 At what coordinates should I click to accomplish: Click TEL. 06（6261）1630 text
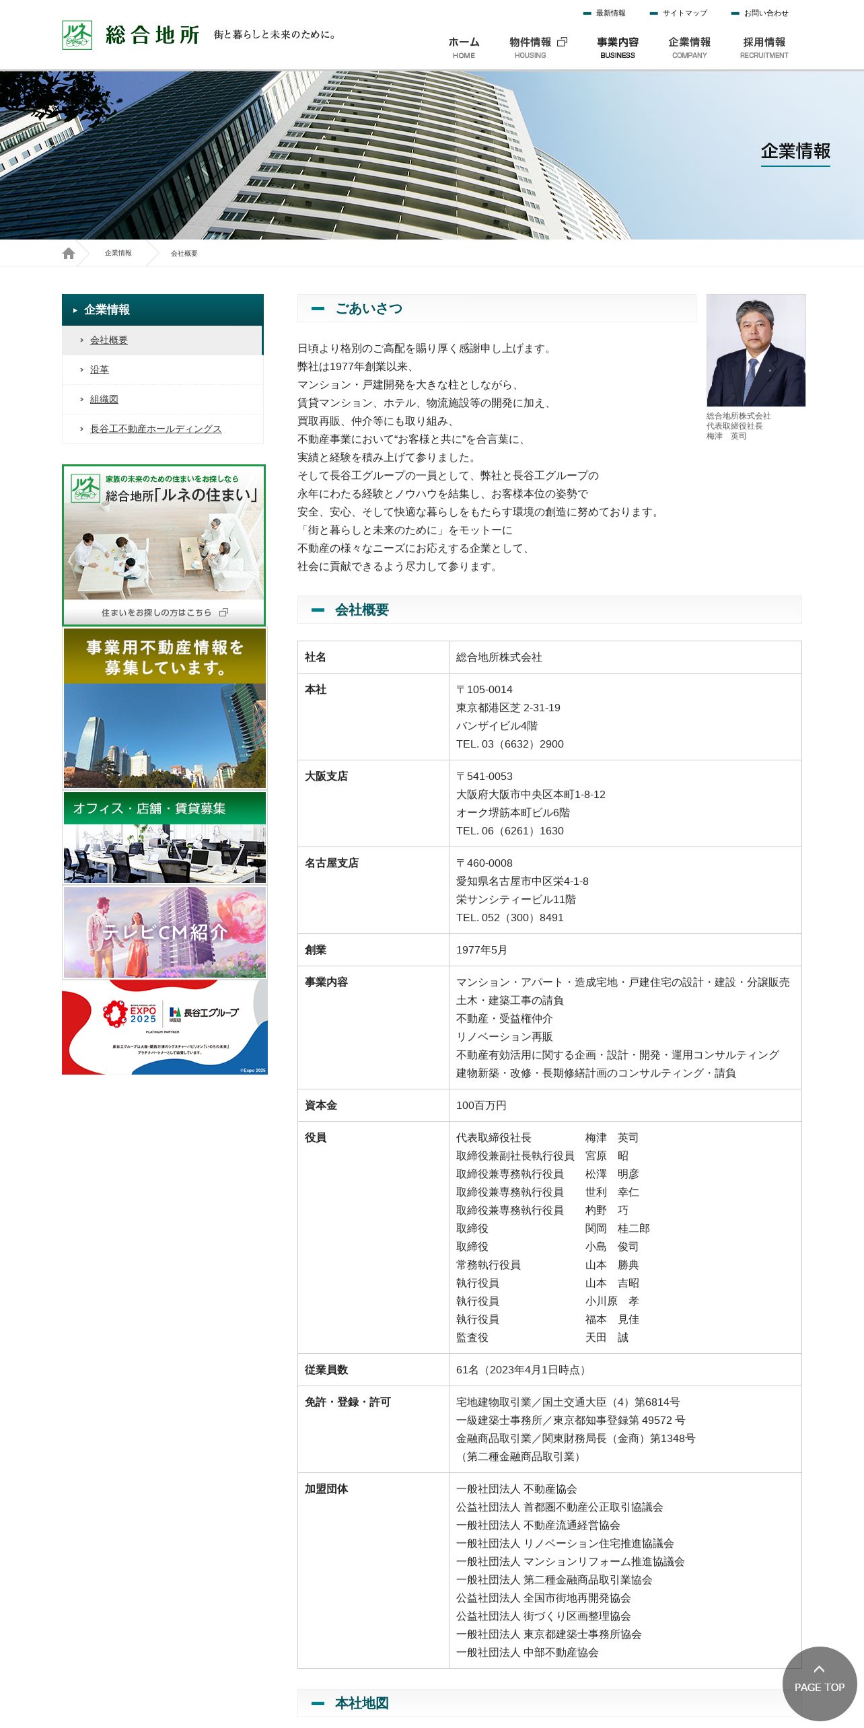(509, 831)
